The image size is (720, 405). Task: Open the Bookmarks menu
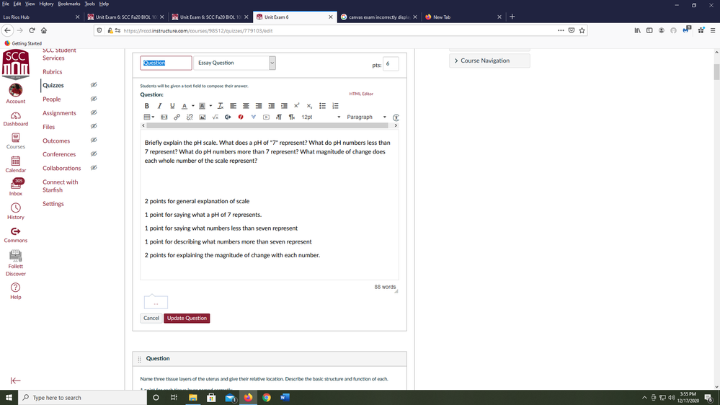[x=69, y=4]
